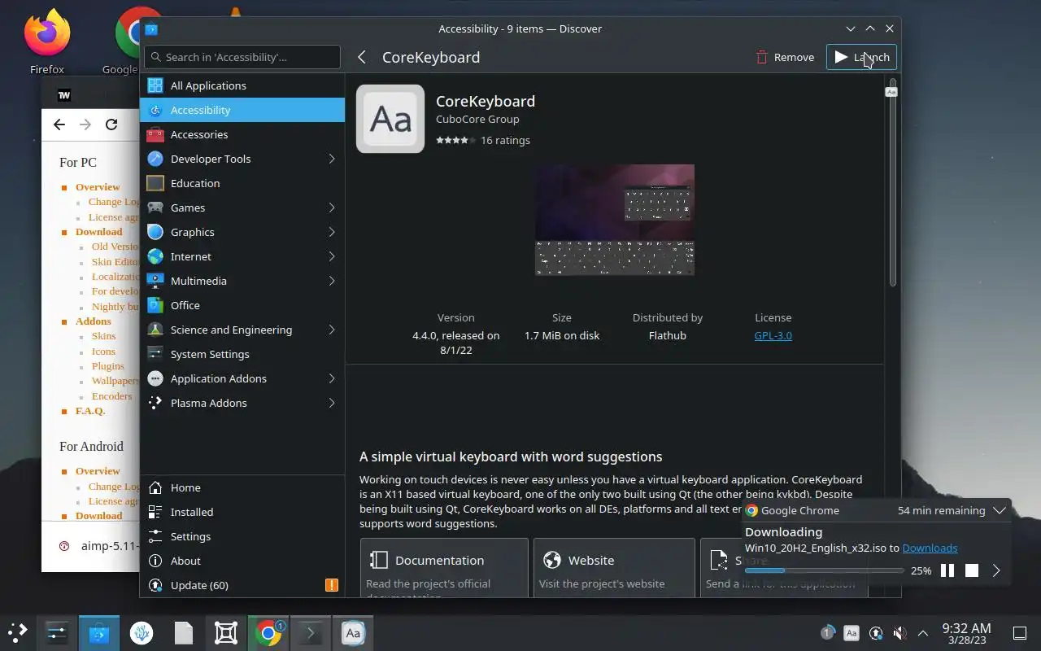Viewport: 1041px width, 651px height.
Task: Open Update (60) page
Action: [x=242, y=585]
